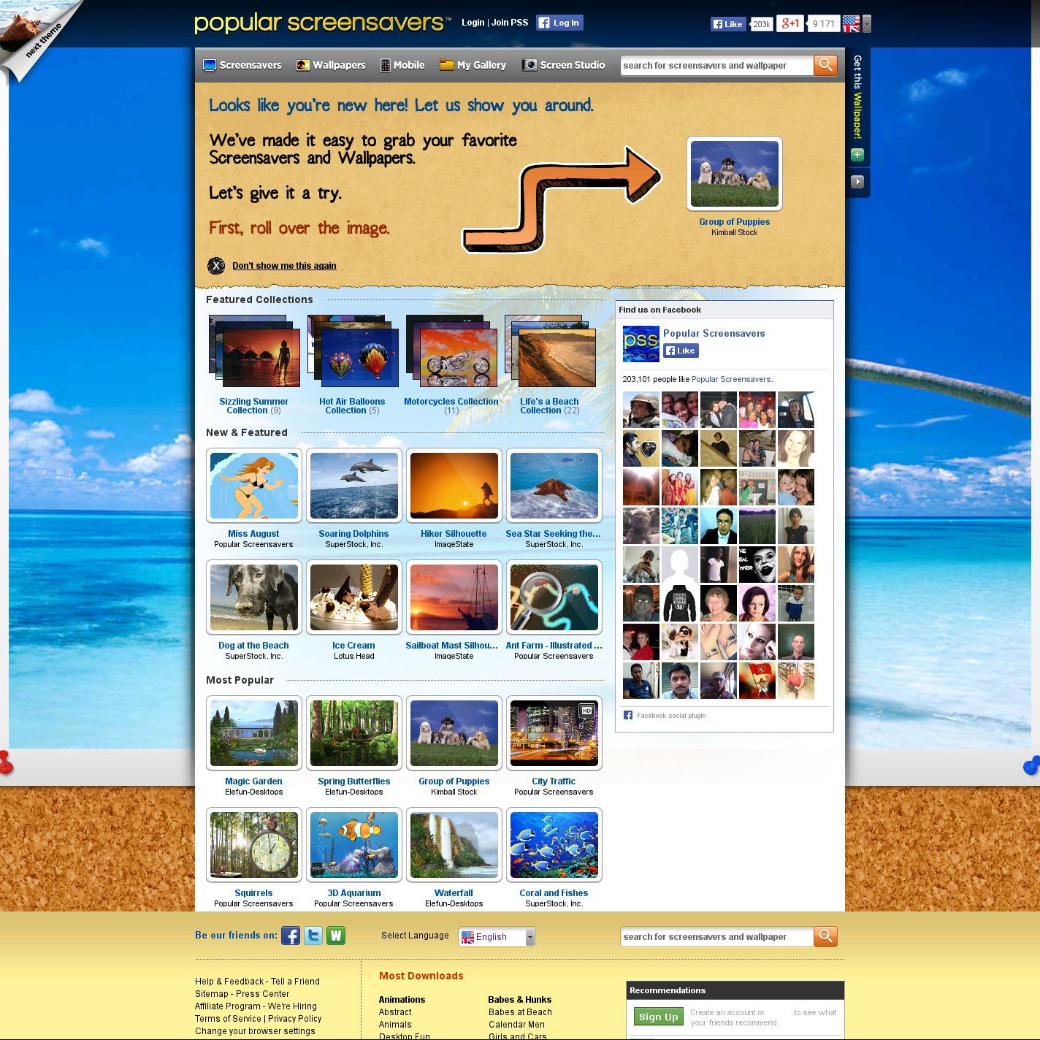Viewport: 1040px width, 1040px height.
Task: Open the Terms of Service link
Action: pos(228,1019)
